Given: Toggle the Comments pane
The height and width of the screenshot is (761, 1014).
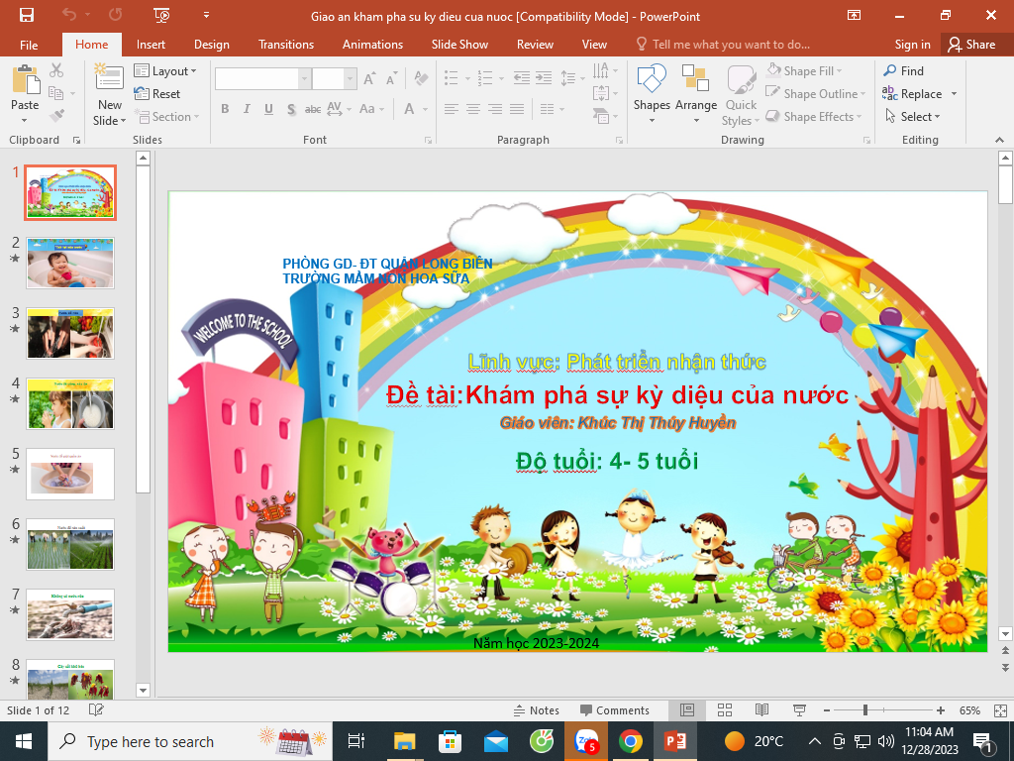Looking at the screenshot, I should [x=614, y=710].
